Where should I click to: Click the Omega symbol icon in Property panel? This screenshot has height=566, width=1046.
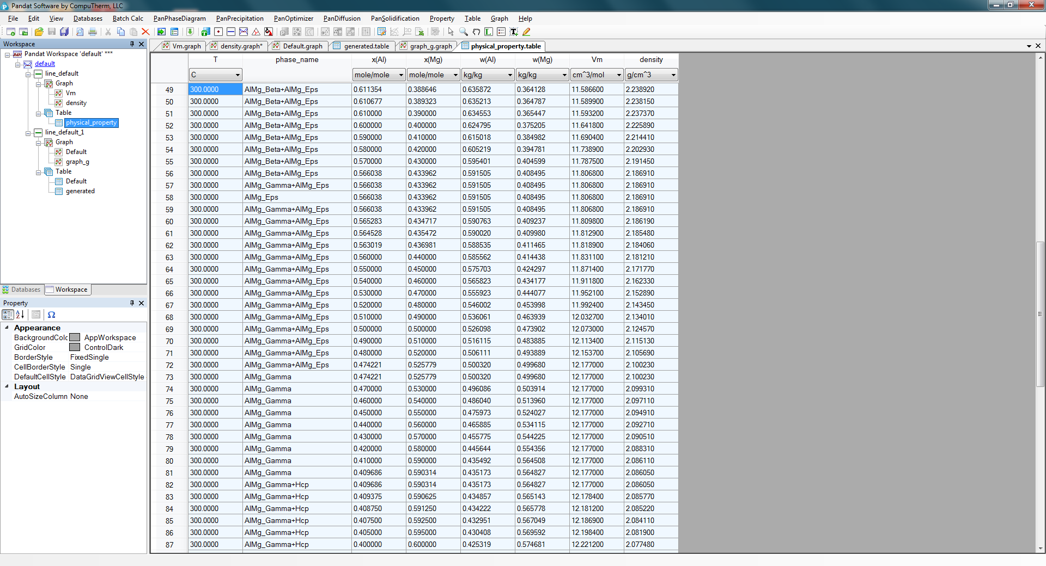(51, 315)
